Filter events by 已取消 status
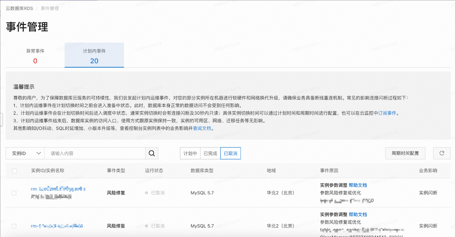Image resolution: width=455 pixels, height=237 pixels. 231,153
